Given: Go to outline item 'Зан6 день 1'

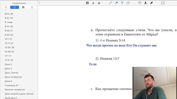Looking at the screenshot, I should tap(11, 98).
